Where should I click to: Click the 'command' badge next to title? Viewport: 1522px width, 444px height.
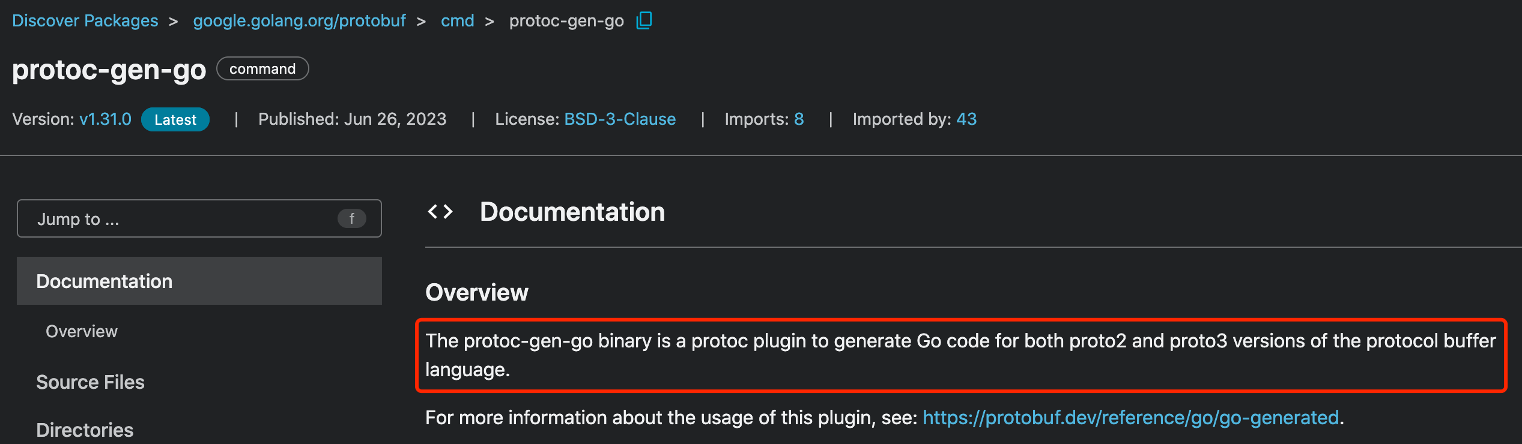262,69
